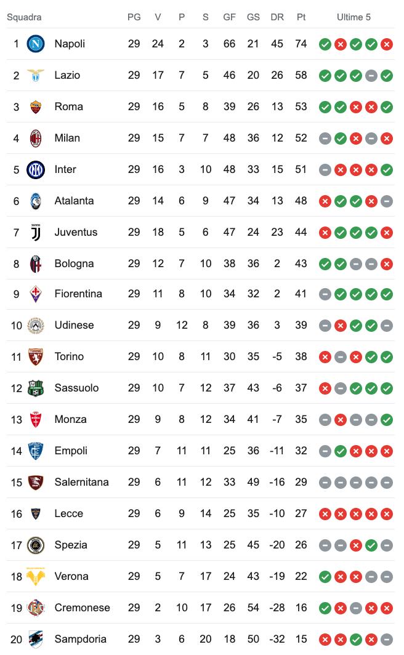Click the Roma club crest icon
404x655 pixels.
pos(36,106)
